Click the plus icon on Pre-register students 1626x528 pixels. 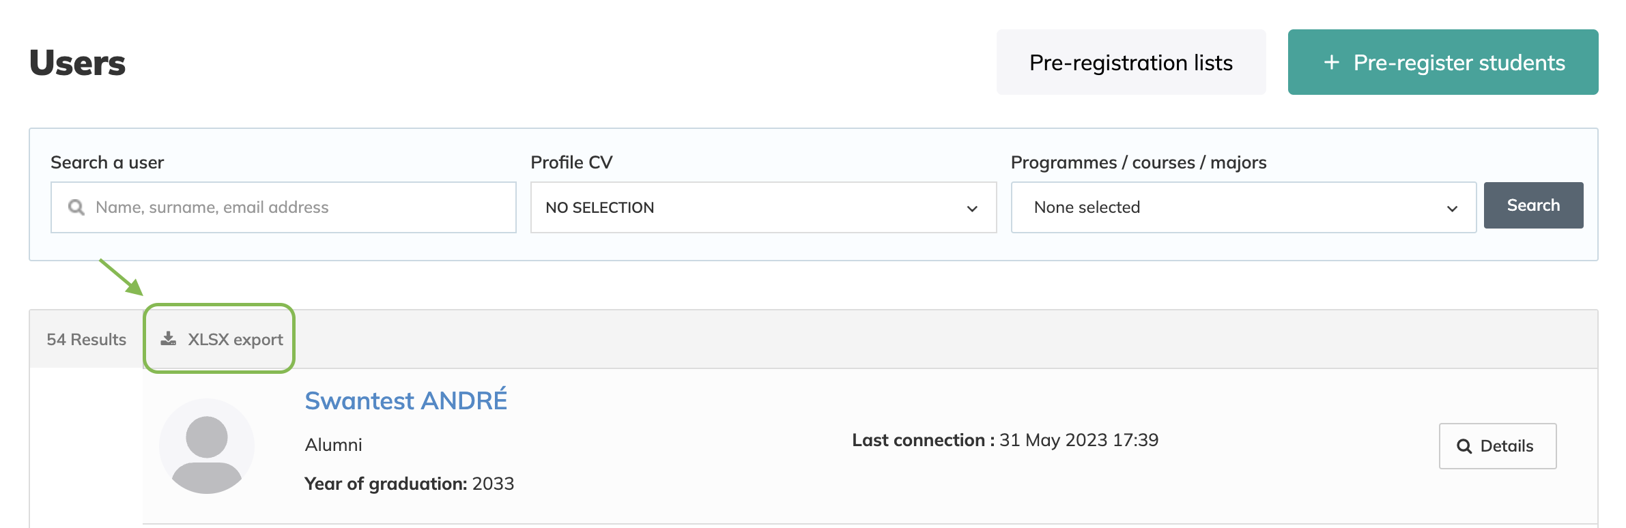click(x=1331, y=63)
